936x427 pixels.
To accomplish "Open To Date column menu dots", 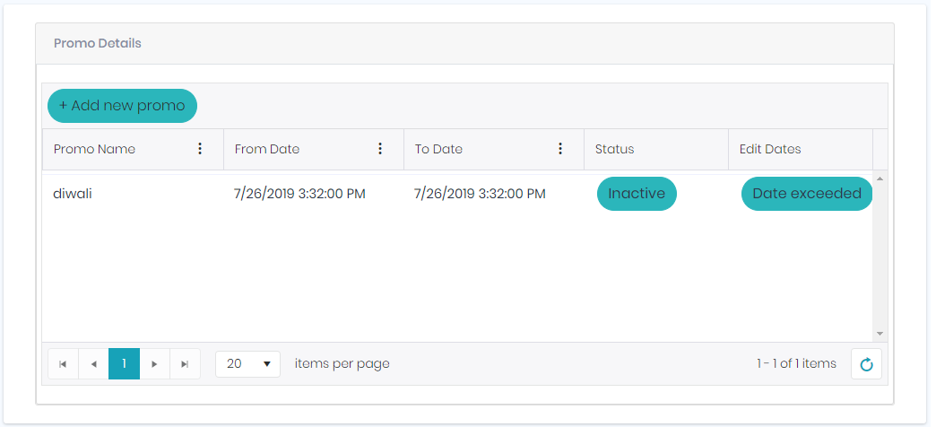I will tap(560, 149).
